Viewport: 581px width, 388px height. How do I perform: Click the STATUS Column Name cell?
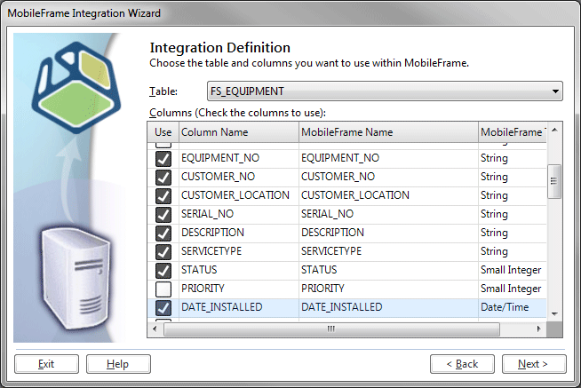point(239,270)
